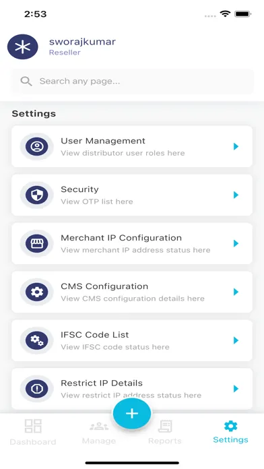The width and height of the screenshot is (264, 469).
Task: Tap the search magnifier icon
Action: coord(26,81)
